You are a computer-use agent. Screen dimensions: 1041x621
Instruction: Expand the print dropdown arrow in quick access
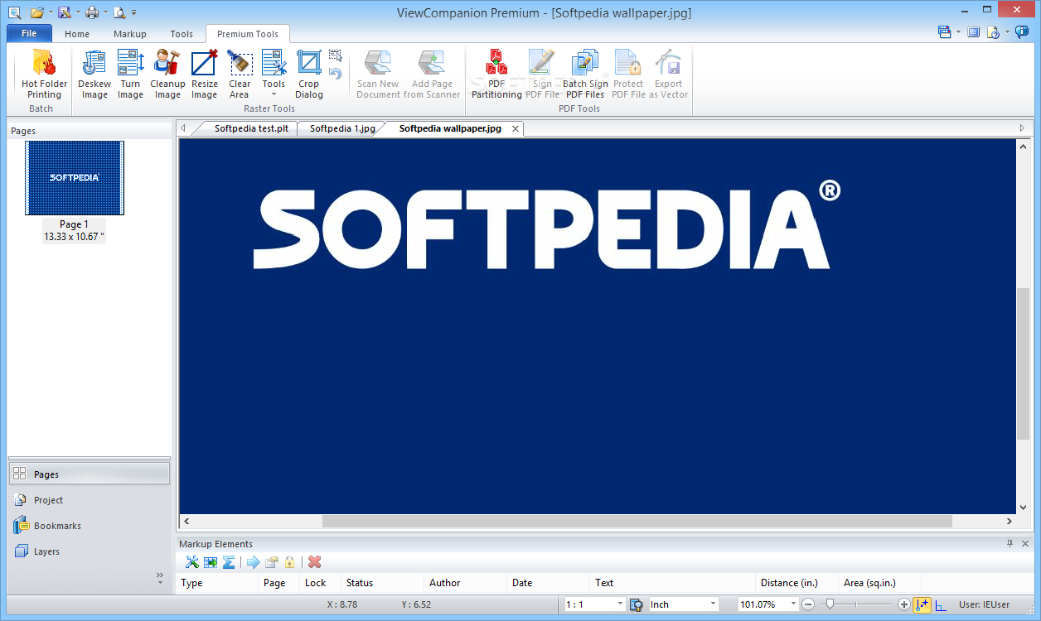[x=106, y=12]
